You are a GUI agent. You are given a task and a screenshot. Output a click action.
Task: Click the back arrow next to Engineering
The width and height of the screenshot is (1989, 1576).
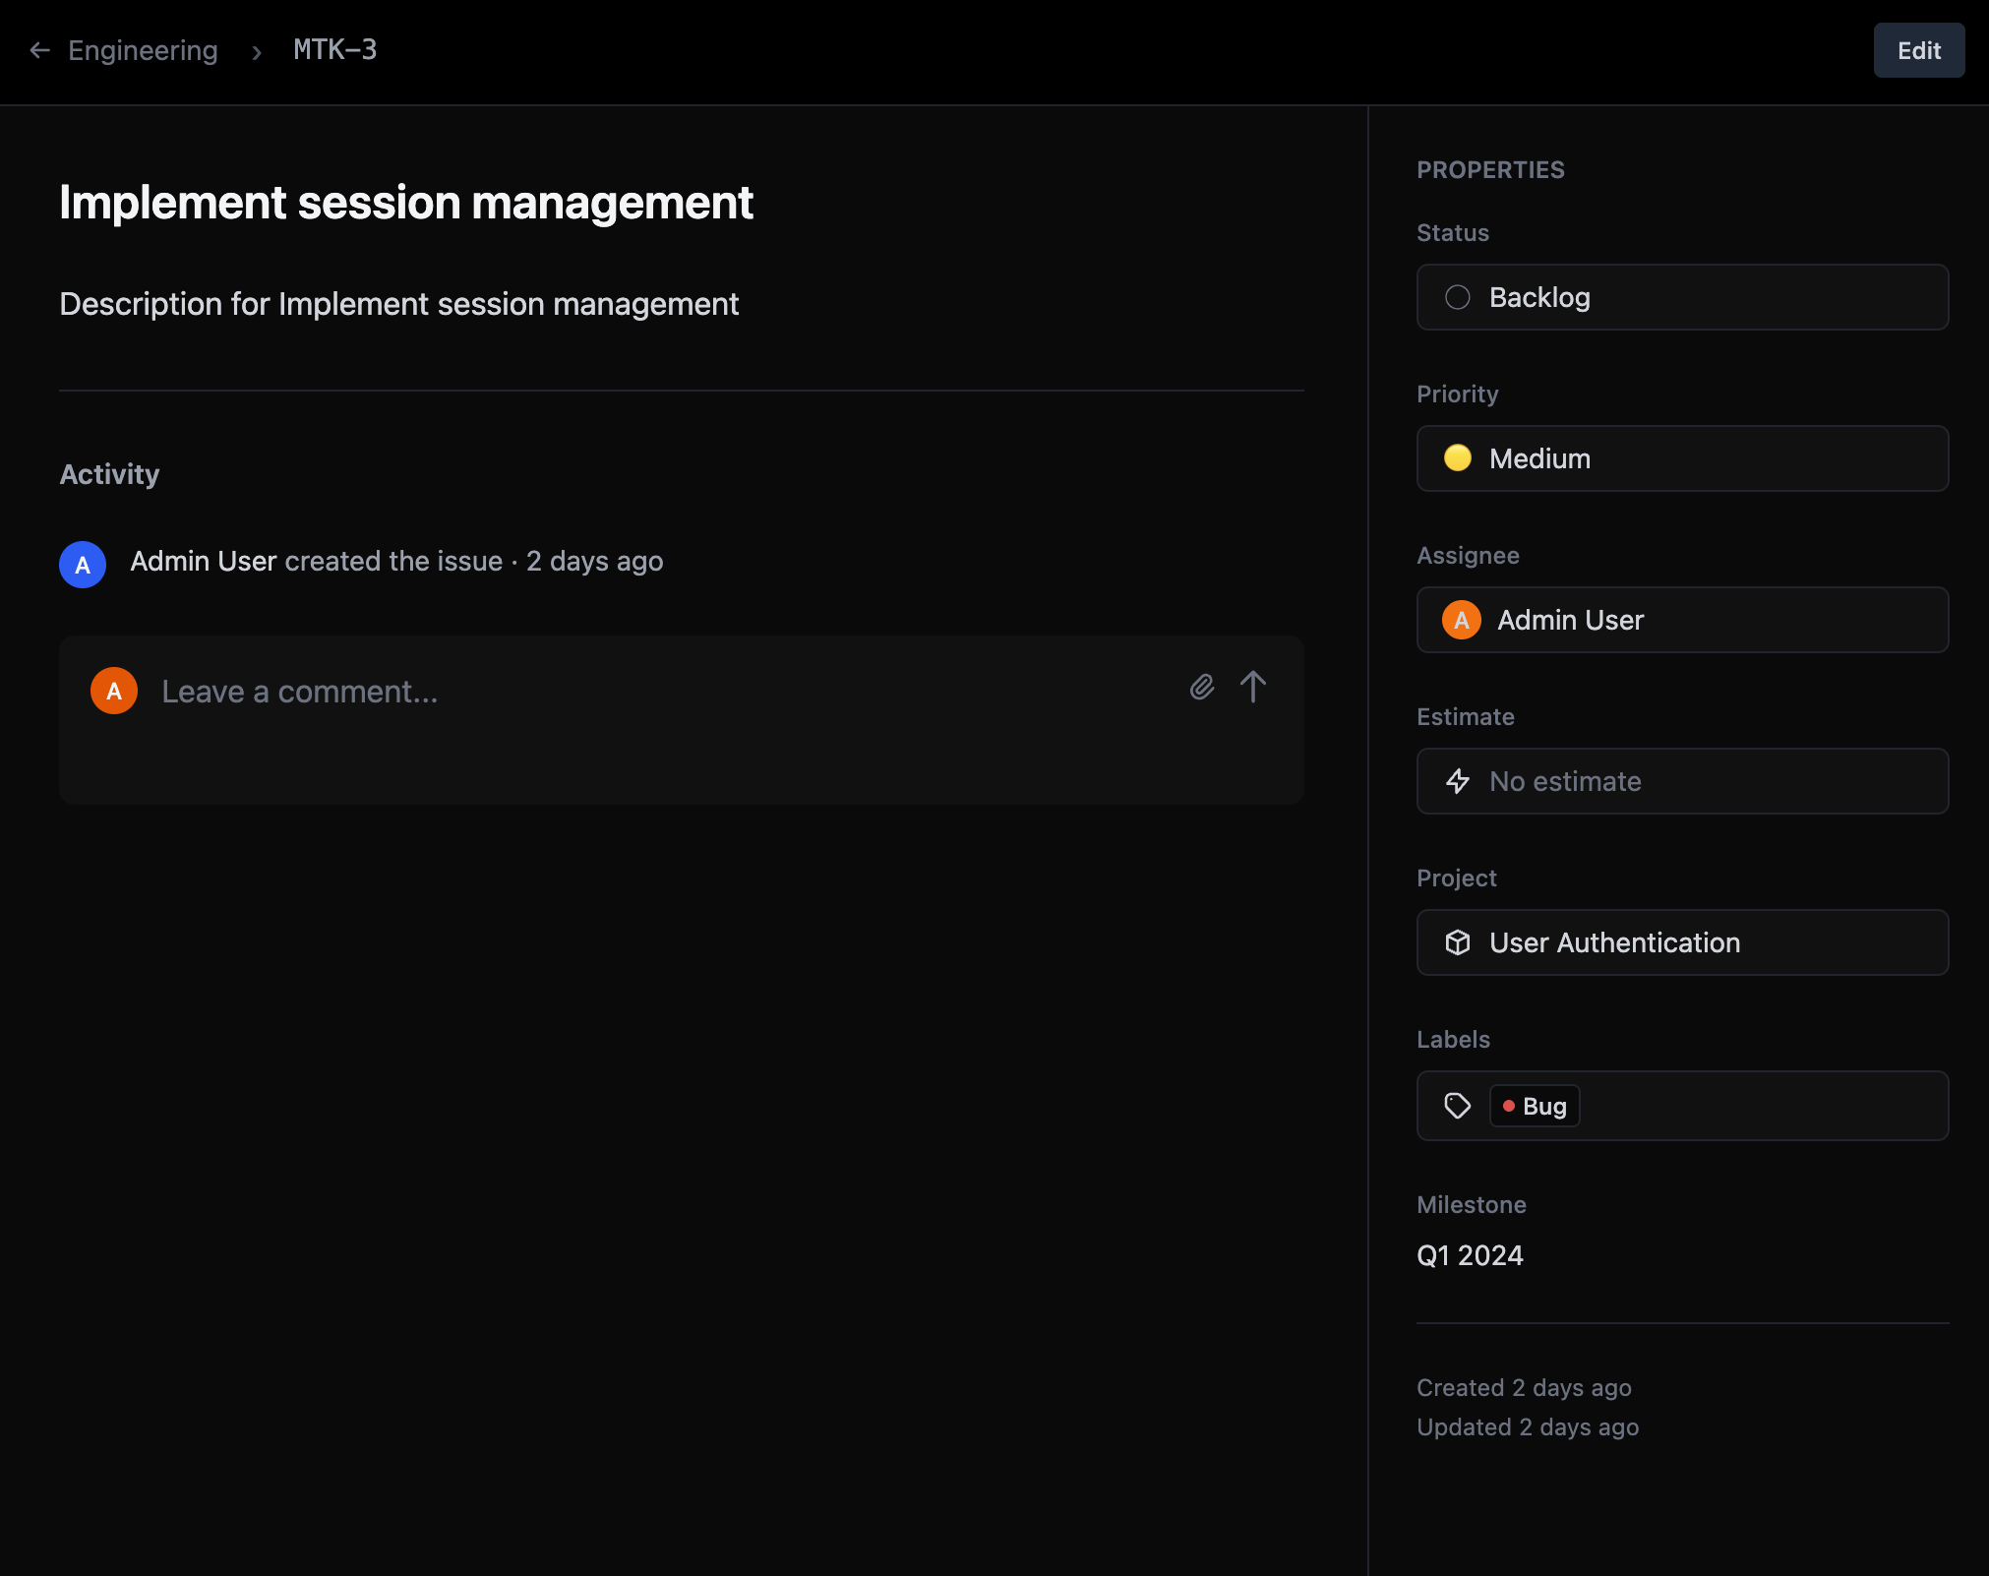pyautogui.click(x=38, y=50)
